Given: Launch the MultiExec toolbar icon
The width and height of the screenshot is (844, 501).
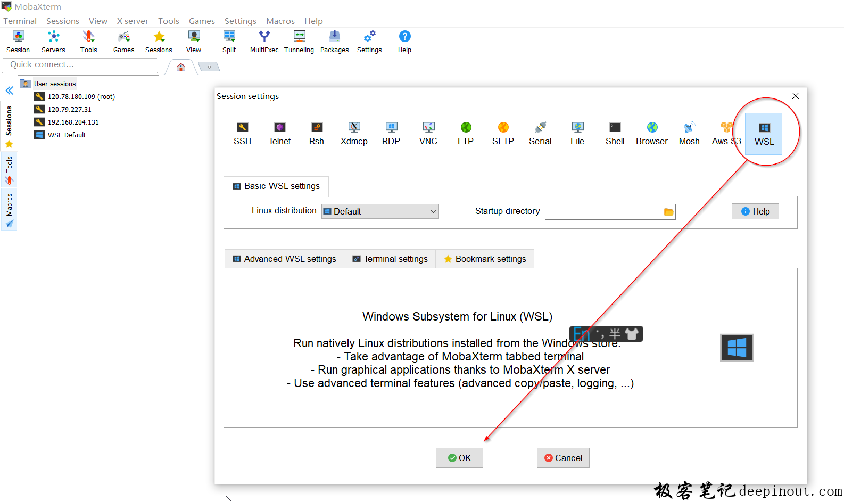Looking at the screenshot, I should tap(264, 42).
